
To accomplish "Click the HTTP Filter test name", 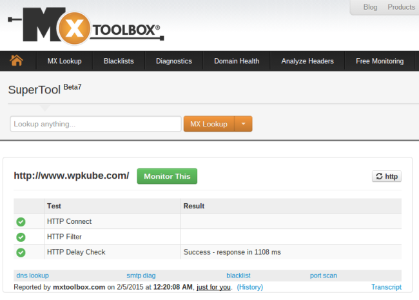I will point(64,237).
